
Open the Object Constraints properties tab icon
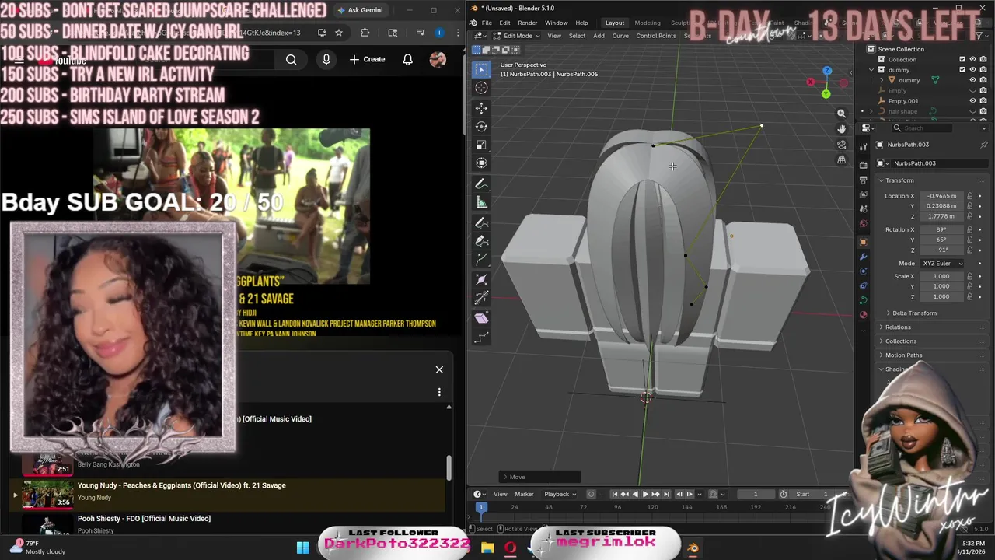pos(863,285)
